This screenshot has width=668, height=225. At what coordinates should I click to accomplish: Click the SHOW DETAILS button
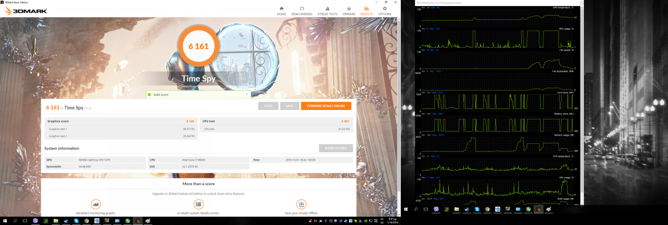pos(336,148)
